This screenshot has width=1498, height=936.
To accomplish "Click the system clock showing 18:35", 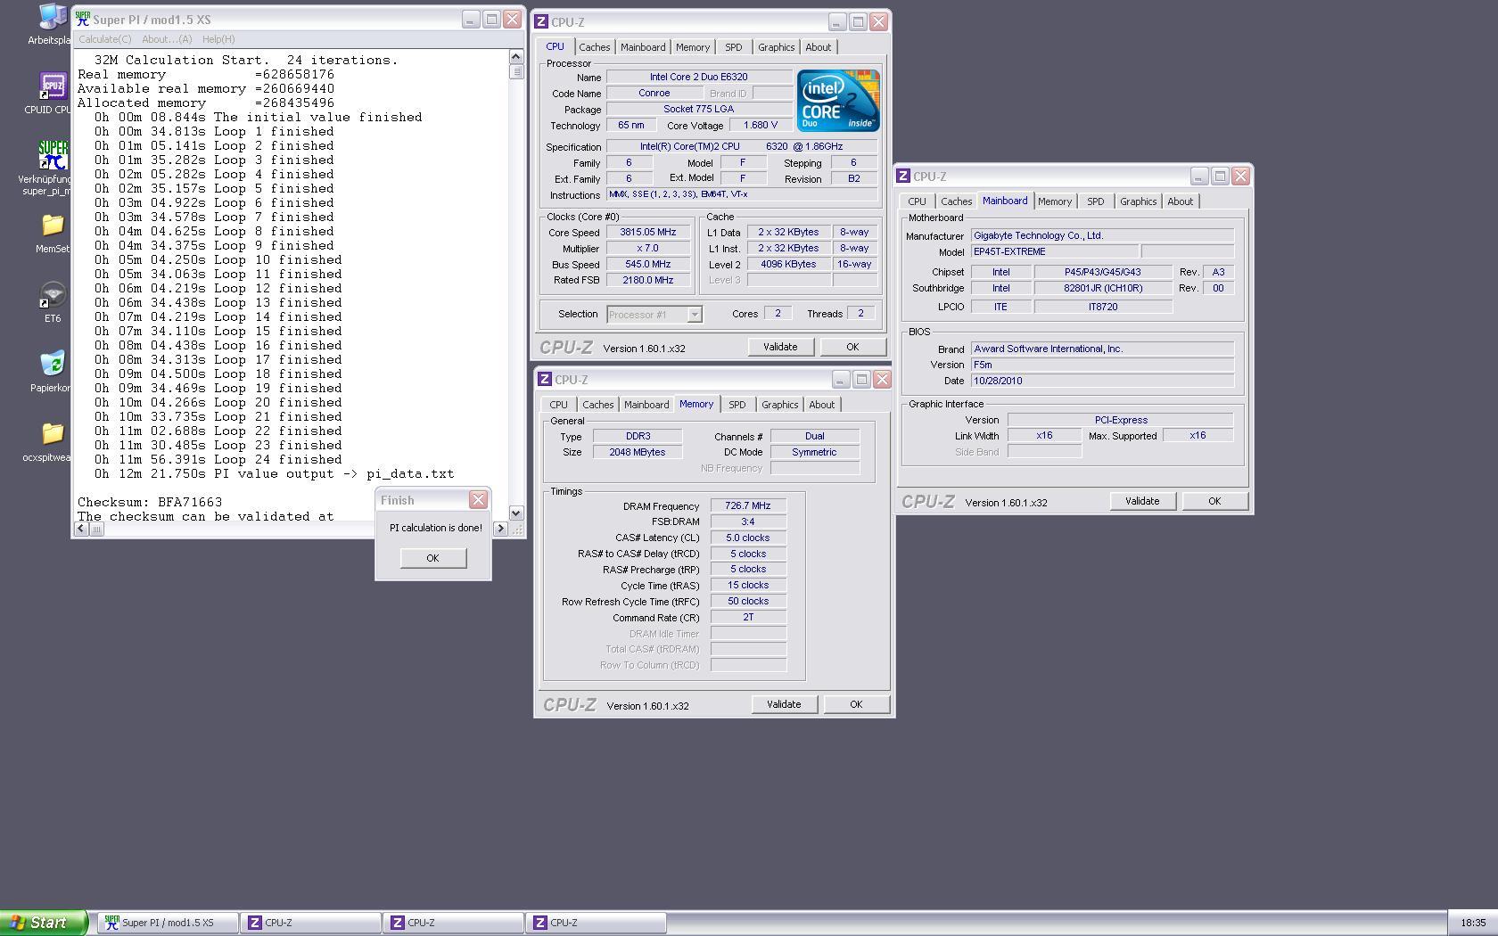I will tap(1473, 923).
